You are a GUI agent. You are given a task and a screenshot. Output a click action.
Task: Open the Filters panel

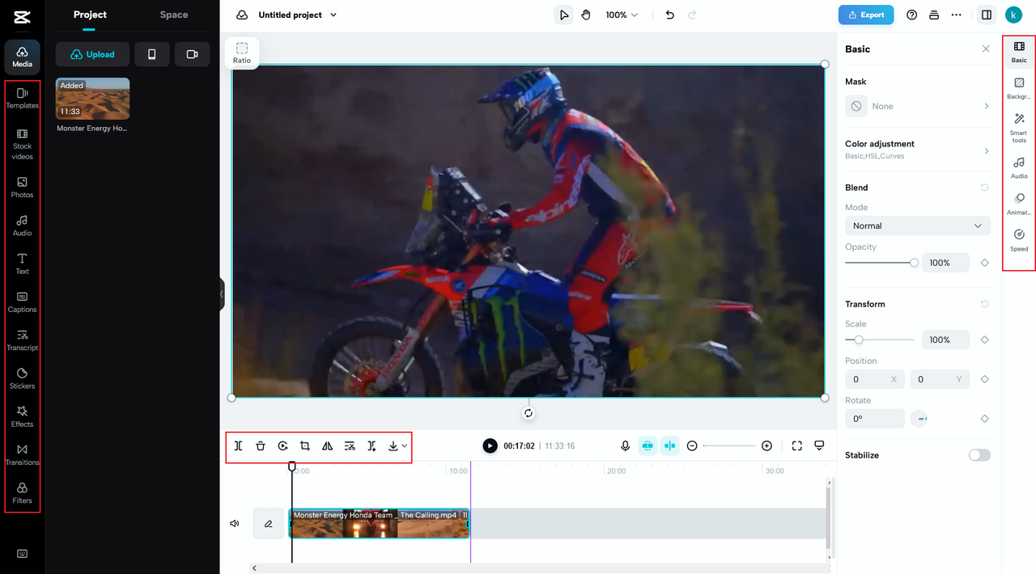22,493
